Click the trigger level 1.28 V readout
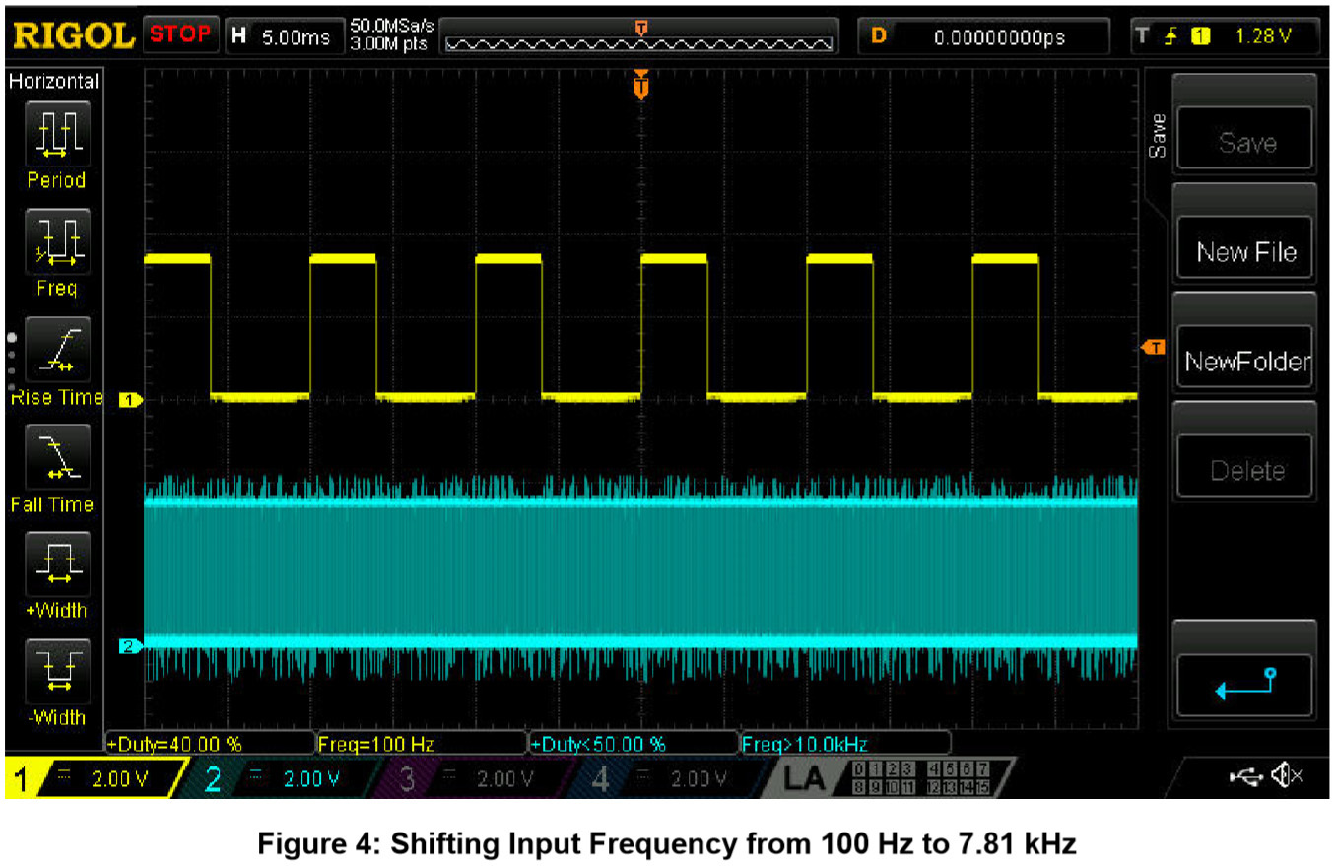Viewport: 1335px width, 866px height. coord(1262,36)
